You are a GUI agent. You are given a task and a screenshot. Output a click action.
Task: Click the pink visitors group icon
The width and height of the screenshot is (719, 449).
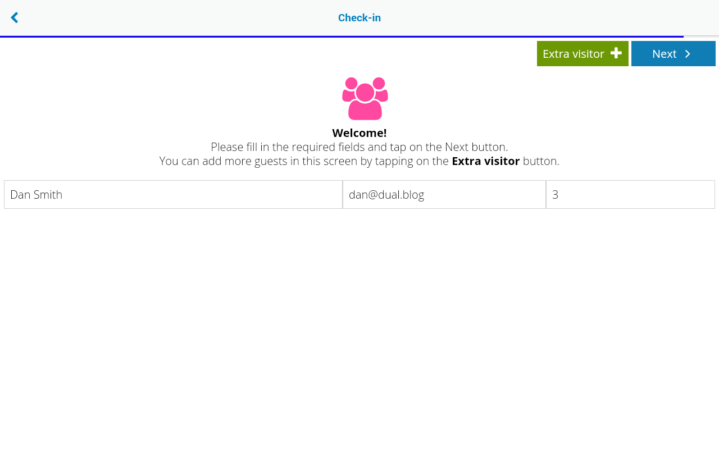pyautogui.click(x=365, y=98)
